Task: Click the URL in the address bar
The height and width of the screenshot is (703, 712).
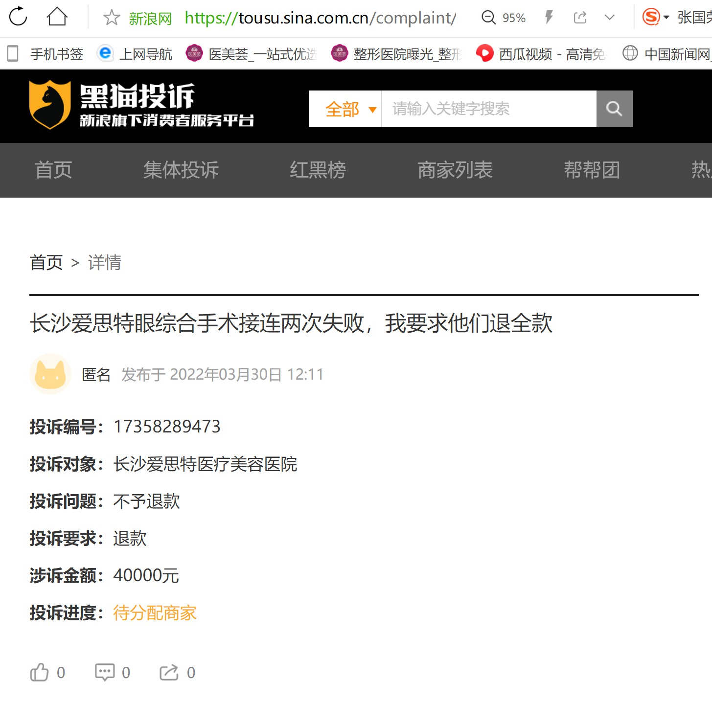Action: tap(321, 18)
